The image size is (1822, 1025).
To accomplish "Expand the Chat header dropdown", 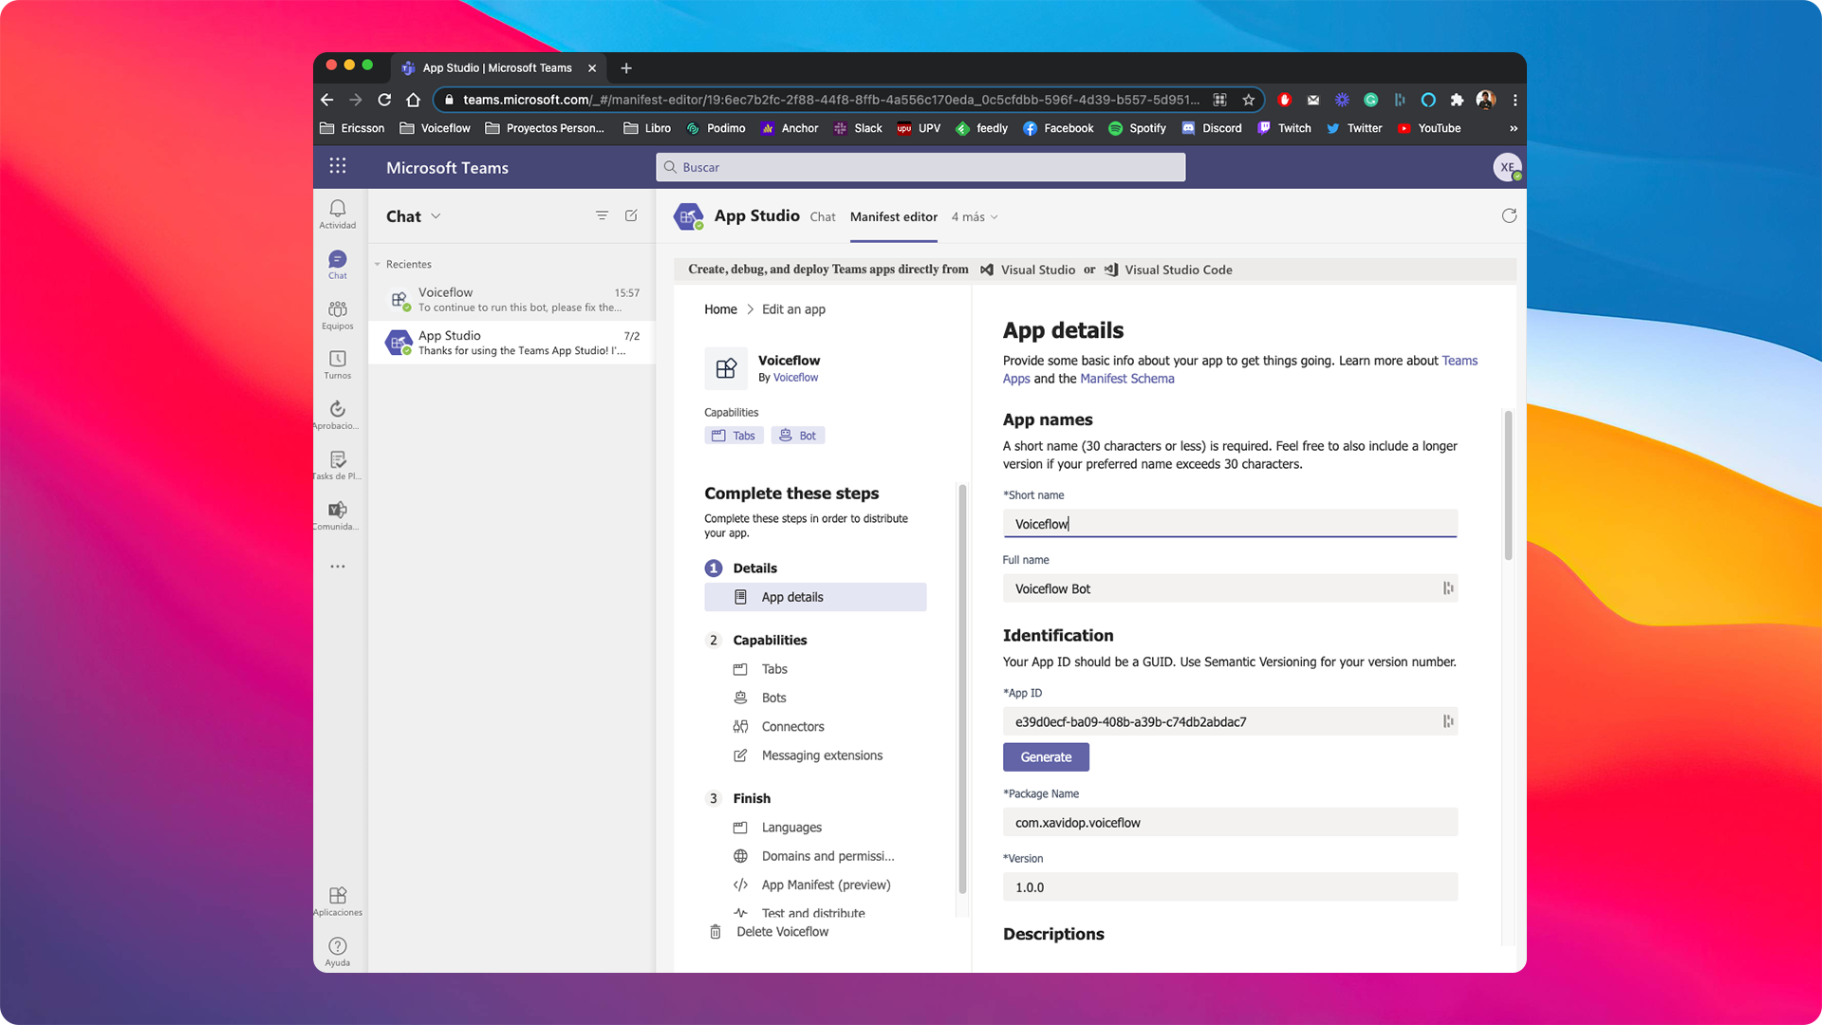I will [x=436, y=215].
